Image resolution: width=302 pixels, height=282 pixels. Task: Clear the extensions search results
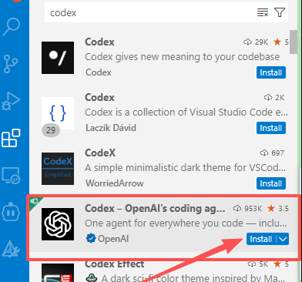click(263, 12)
